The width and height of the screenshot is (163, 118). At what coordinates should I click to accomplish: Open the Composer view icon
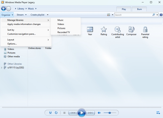(x=131, y=29)
